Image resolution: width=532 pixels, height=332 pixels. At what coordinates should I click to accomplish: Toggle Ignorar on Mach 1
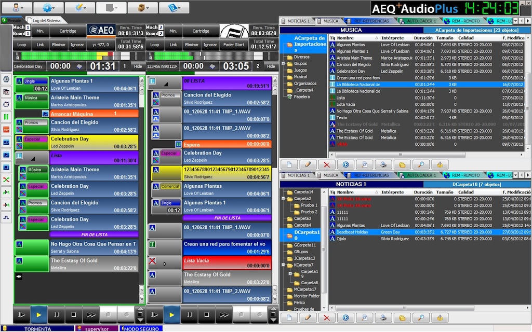coord(77,45)
